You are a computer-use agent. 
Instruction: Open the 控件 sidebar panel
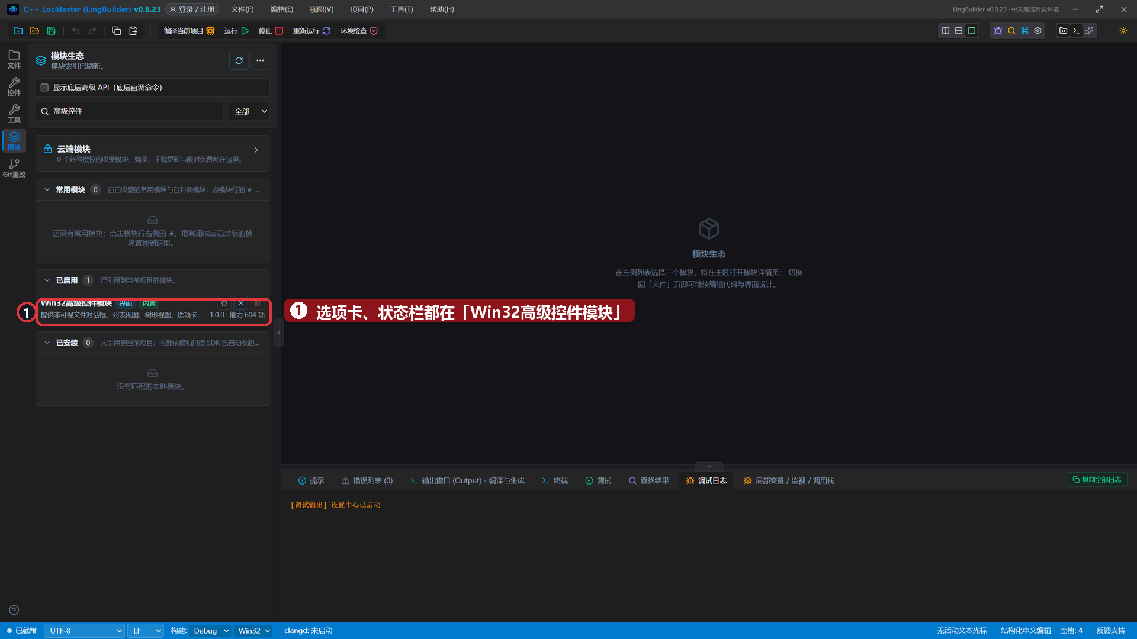click(14, 86)
